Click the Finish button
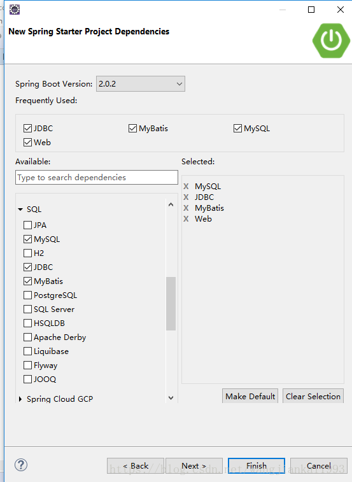 [257, 465]
